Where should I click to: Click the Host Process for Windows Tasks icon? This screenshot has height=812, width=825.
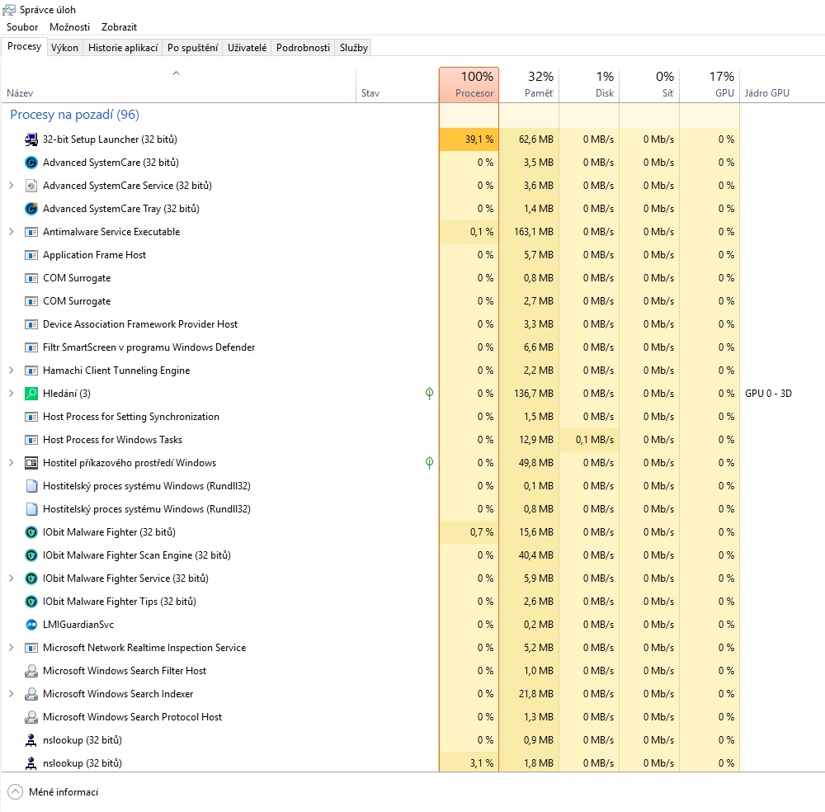click(x=31, y=440)
